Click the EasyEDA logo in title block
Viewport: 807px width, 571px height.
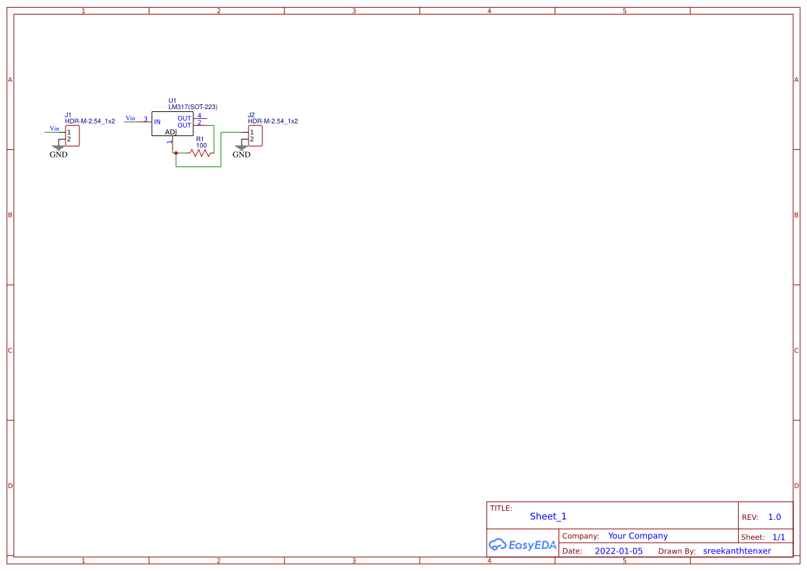point(523,545)
